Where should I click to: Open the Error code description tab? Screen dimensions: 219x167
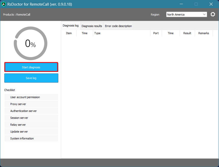click(118, 26)
